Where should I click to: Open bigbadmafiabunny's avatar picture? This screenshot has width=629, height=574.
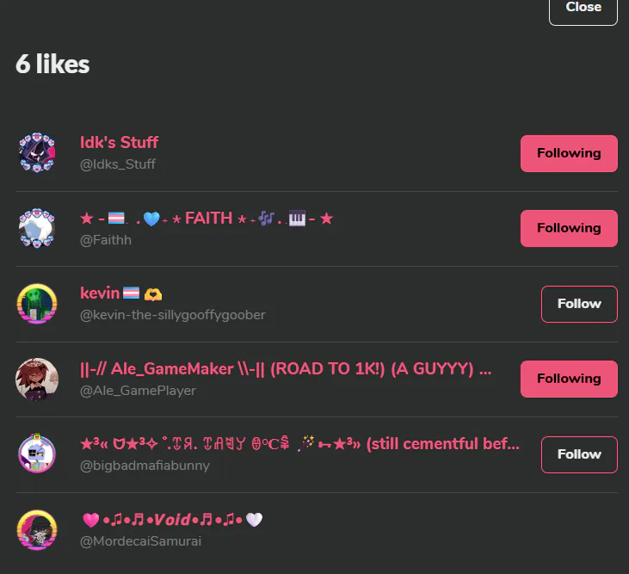[37, 454]
